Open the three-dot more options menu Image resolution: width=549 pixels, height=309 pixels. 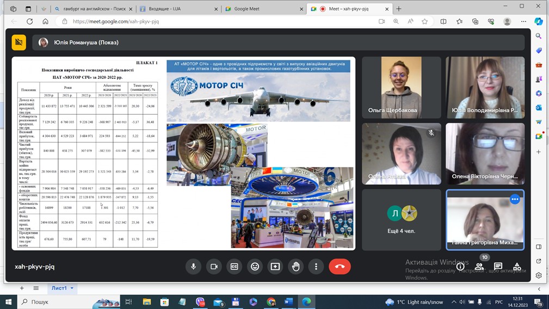tap(316, 267)
